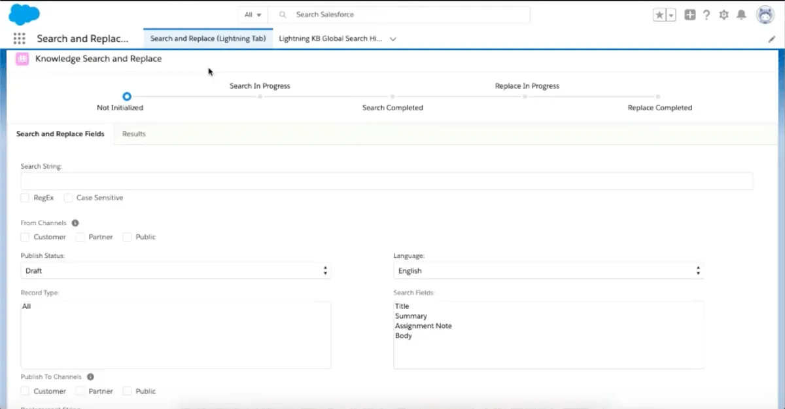Image resolution: width=785 pixels, height=409 pixels.
Task: Open the Notifications bell icon
Action: point(741,15)
